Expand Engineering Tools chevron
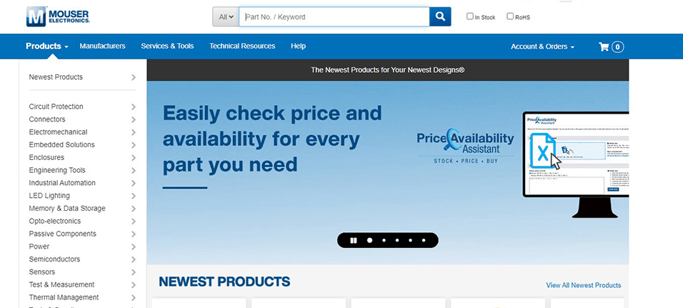The width and height of the screenshot is (683, 308). 134,170
